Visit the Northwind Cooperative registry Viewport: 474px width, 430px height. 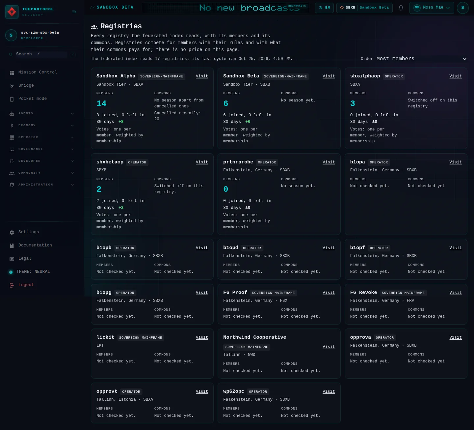coord(329,347)
